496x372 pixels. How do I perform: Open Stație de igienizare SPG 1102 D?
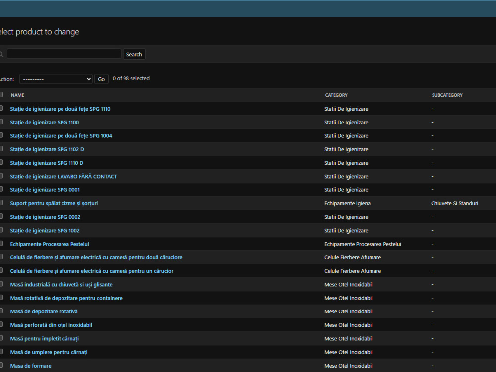(47, 149)
